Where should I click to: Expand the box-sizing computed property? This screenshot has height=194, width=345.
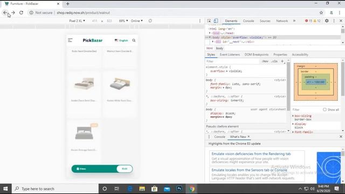click(293, 116)
